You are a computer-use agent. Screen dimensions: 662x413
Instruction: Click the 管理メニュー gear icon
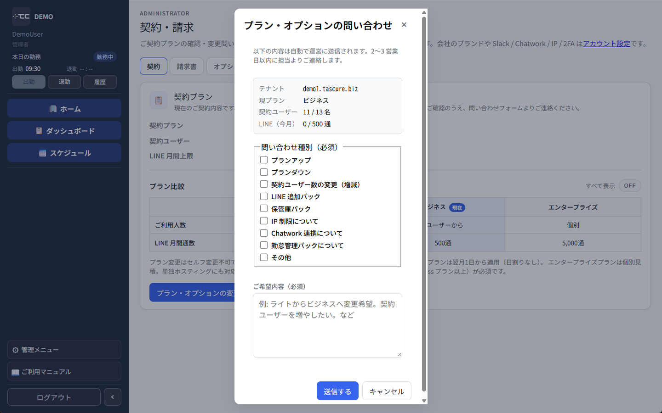pos(16,350)
